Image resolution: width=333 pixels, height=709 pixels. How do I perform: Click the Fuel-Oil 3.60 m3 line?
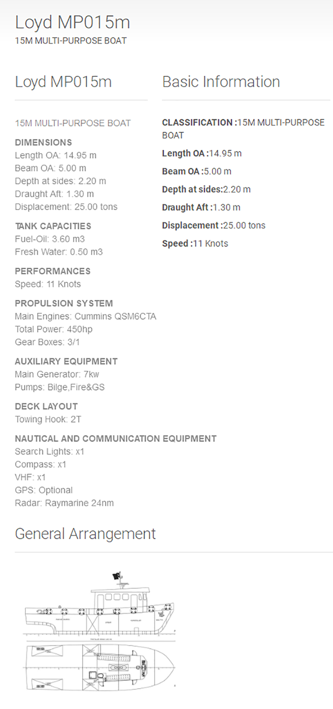[50, 239]
